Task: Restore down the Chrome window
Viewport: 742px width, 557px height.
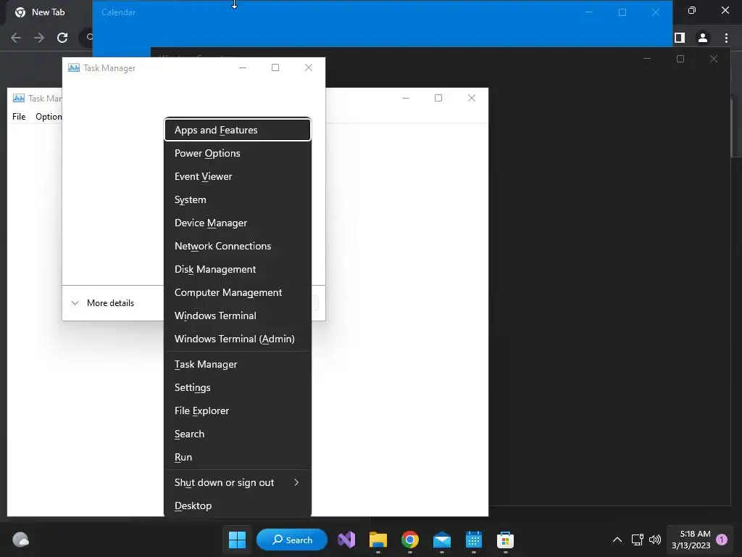Action: click(x=692, y=10)
